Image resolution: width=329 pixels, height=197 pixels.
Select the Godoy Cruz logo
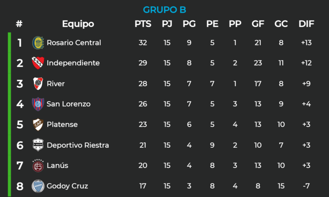[x=38, y=186]
